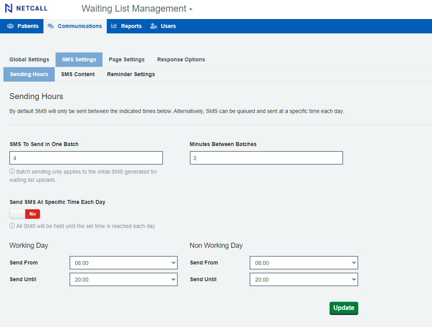Viewport: 432px width, 327px height.
Task: Open the SMS Content sub-tab
Action: coord(78,74)
